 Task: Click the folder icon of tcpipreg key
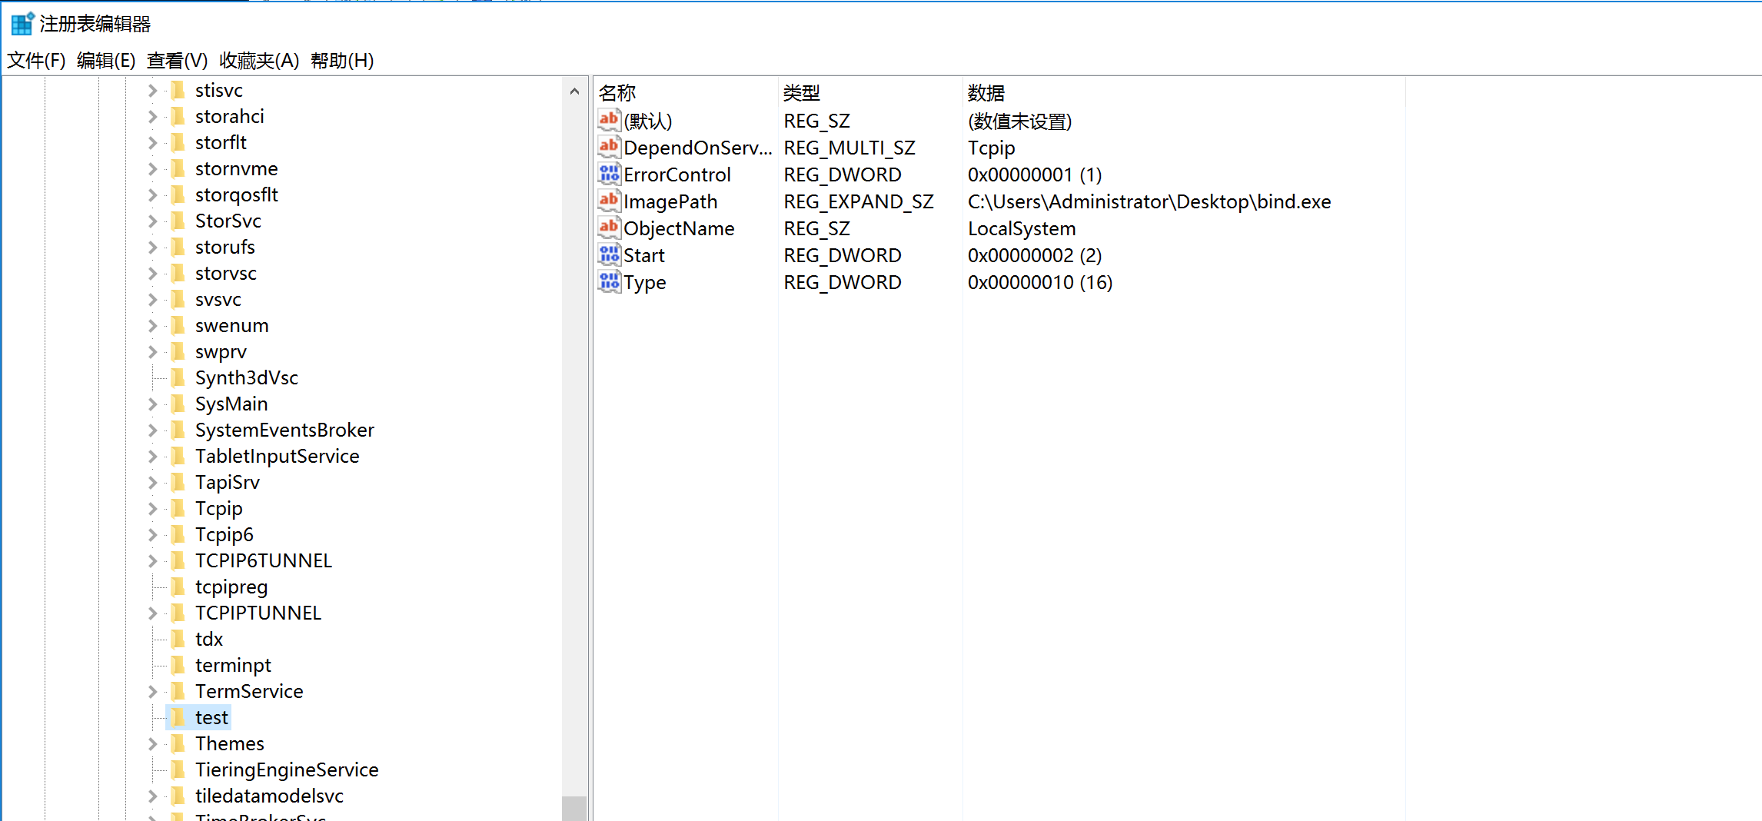click(178, 587)
